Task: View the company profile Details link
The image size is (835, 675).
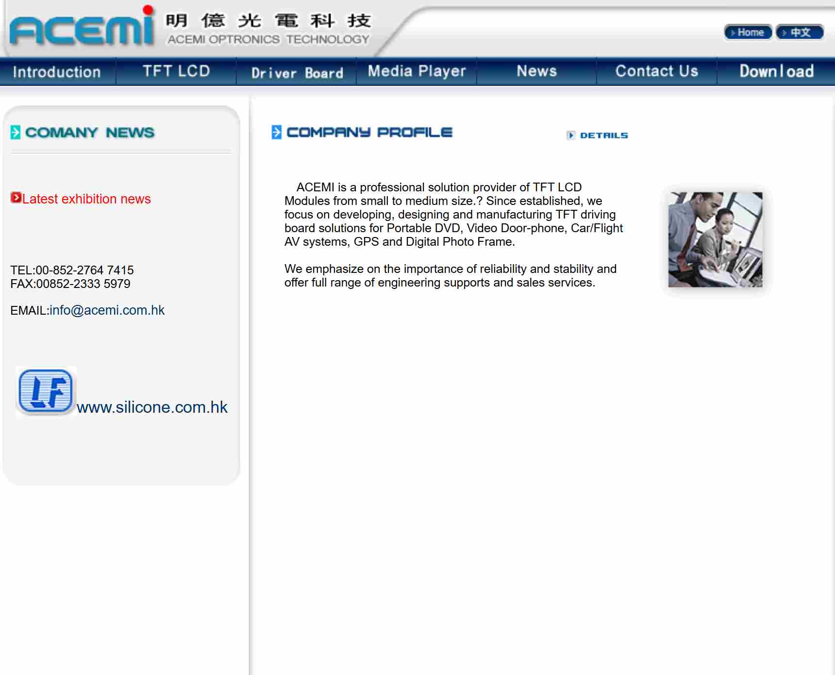Action: coord(603,135)
